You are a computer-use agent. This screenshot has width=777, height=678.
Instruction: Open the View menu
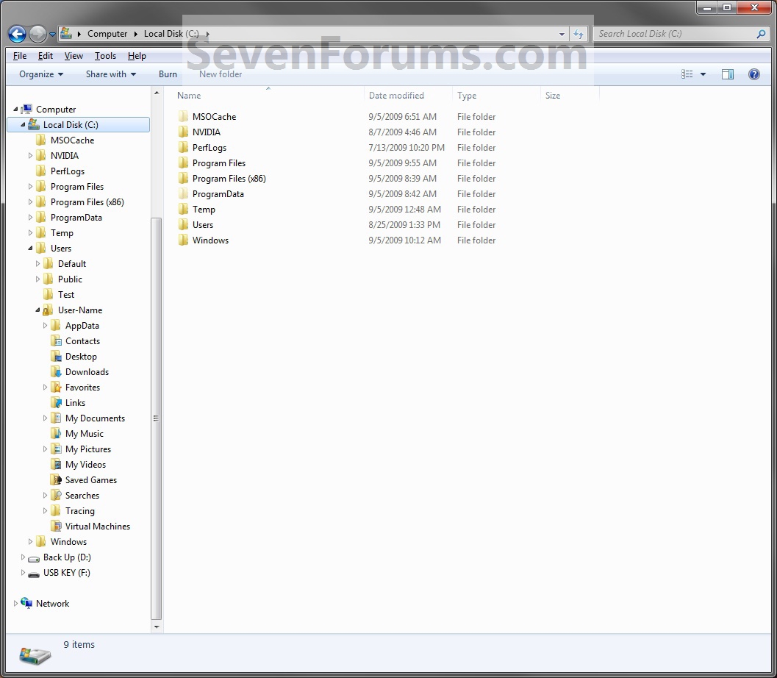[73, 55]
